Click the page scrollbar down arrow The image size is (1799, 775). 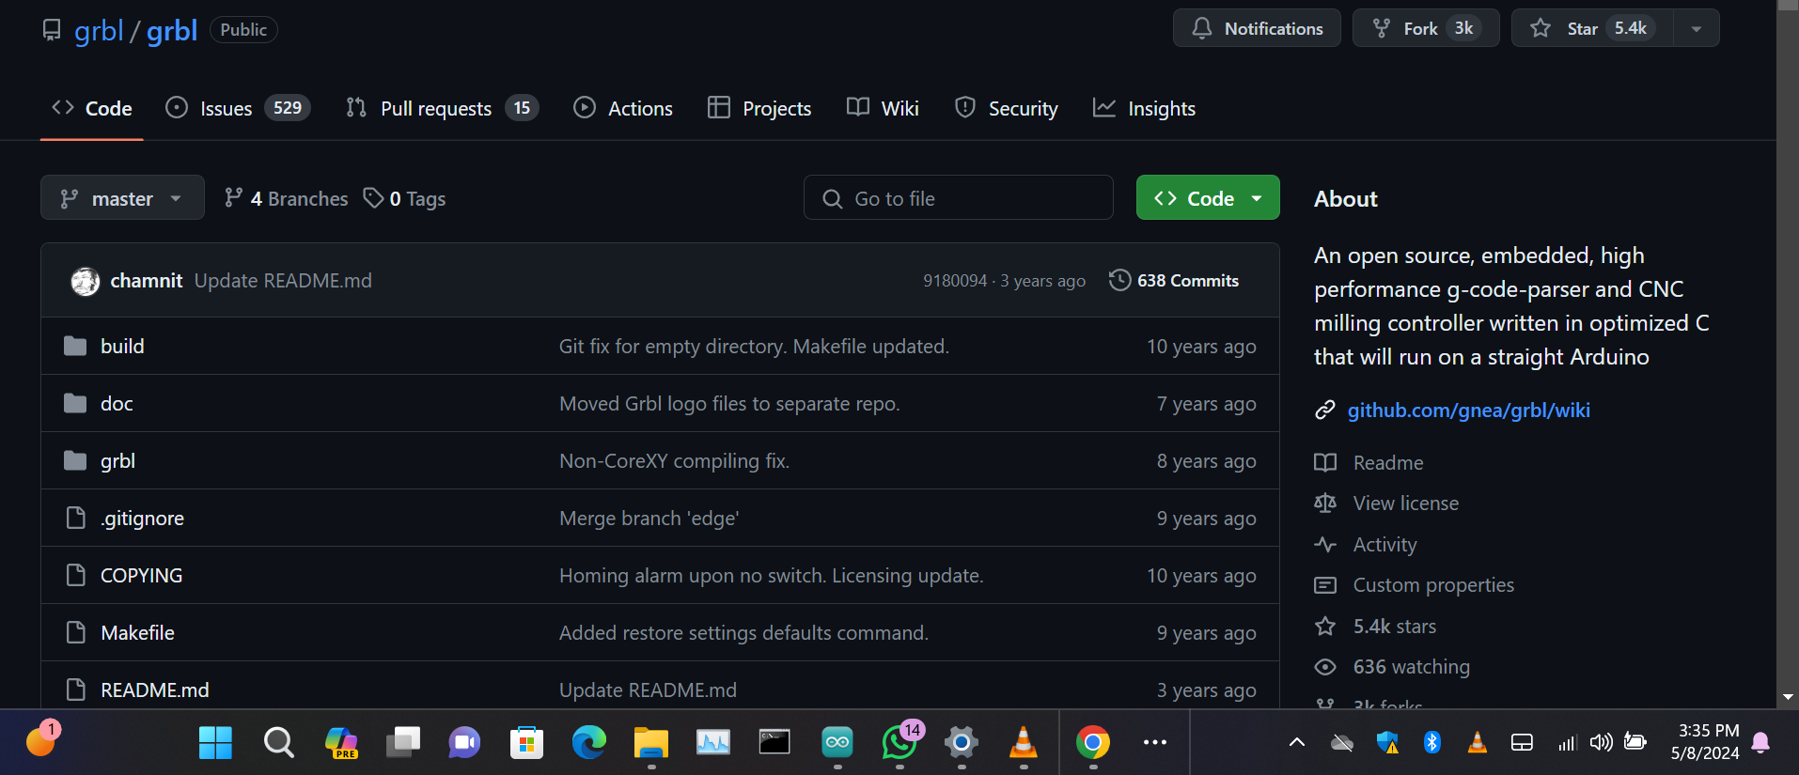point(1788,697)
